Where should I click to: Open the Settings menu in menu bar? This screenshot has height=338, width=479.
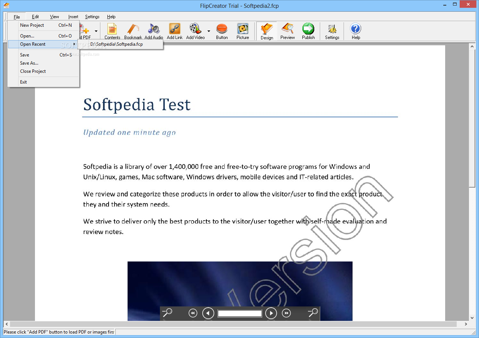click(92, 17)
